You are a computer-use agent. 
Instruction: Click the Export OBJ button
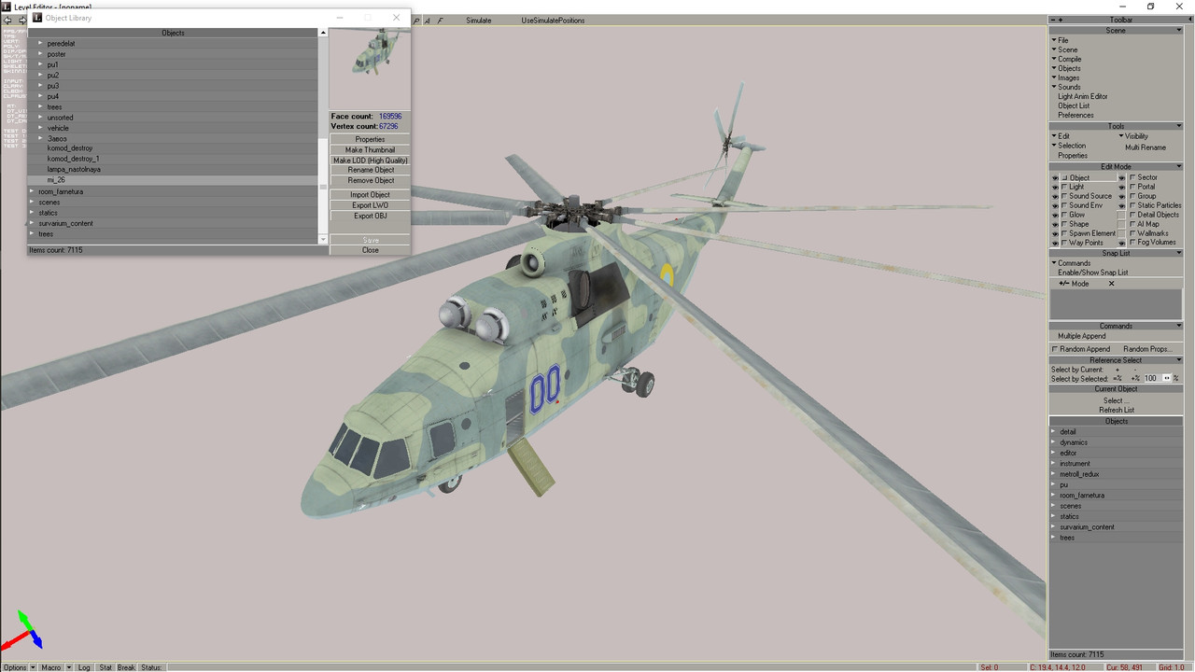click(370, 216)
